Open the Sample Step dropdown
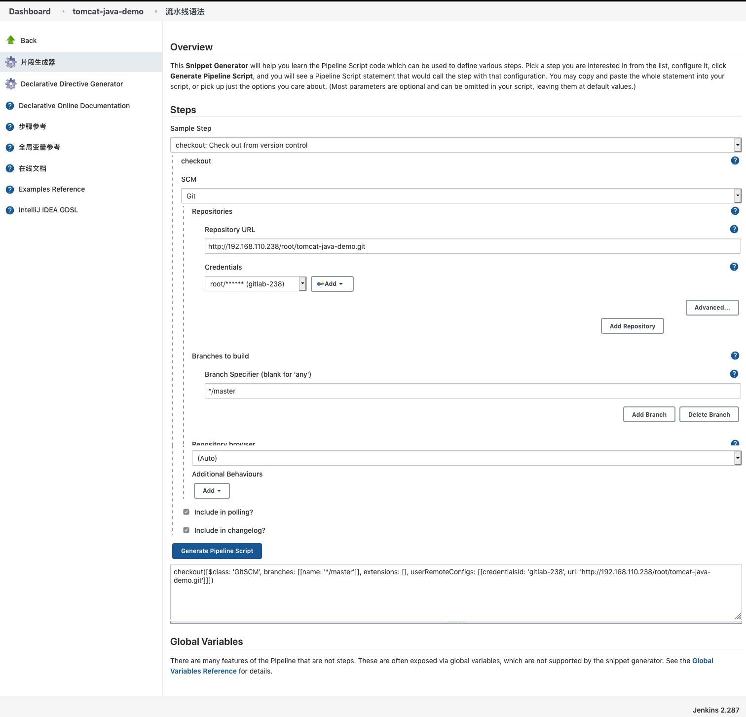Viewport: 746px width, 717px height. coord(455,145)
